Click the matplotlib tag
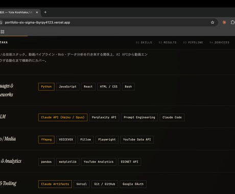Screen dimensions: 235x194 coord(67,162)
